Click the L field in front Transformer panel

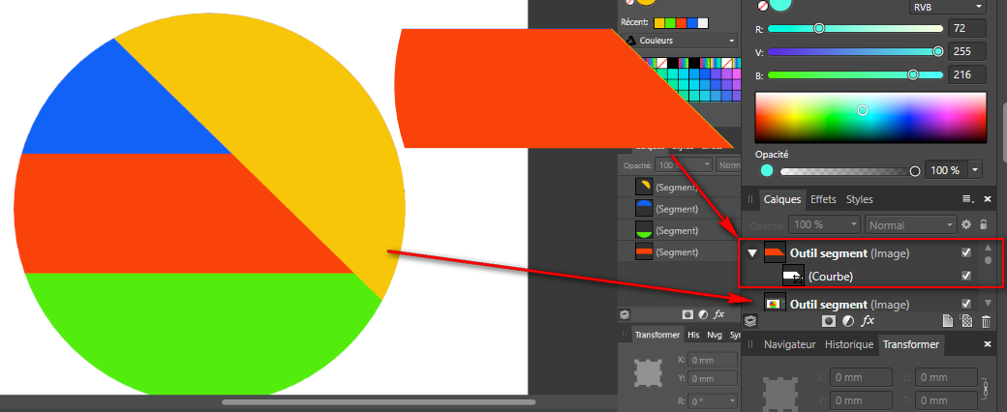pyautogui.click(x=946, y=377)
